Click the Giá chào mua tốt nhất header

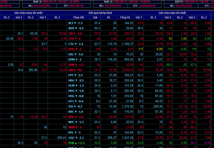pos(28,13)
